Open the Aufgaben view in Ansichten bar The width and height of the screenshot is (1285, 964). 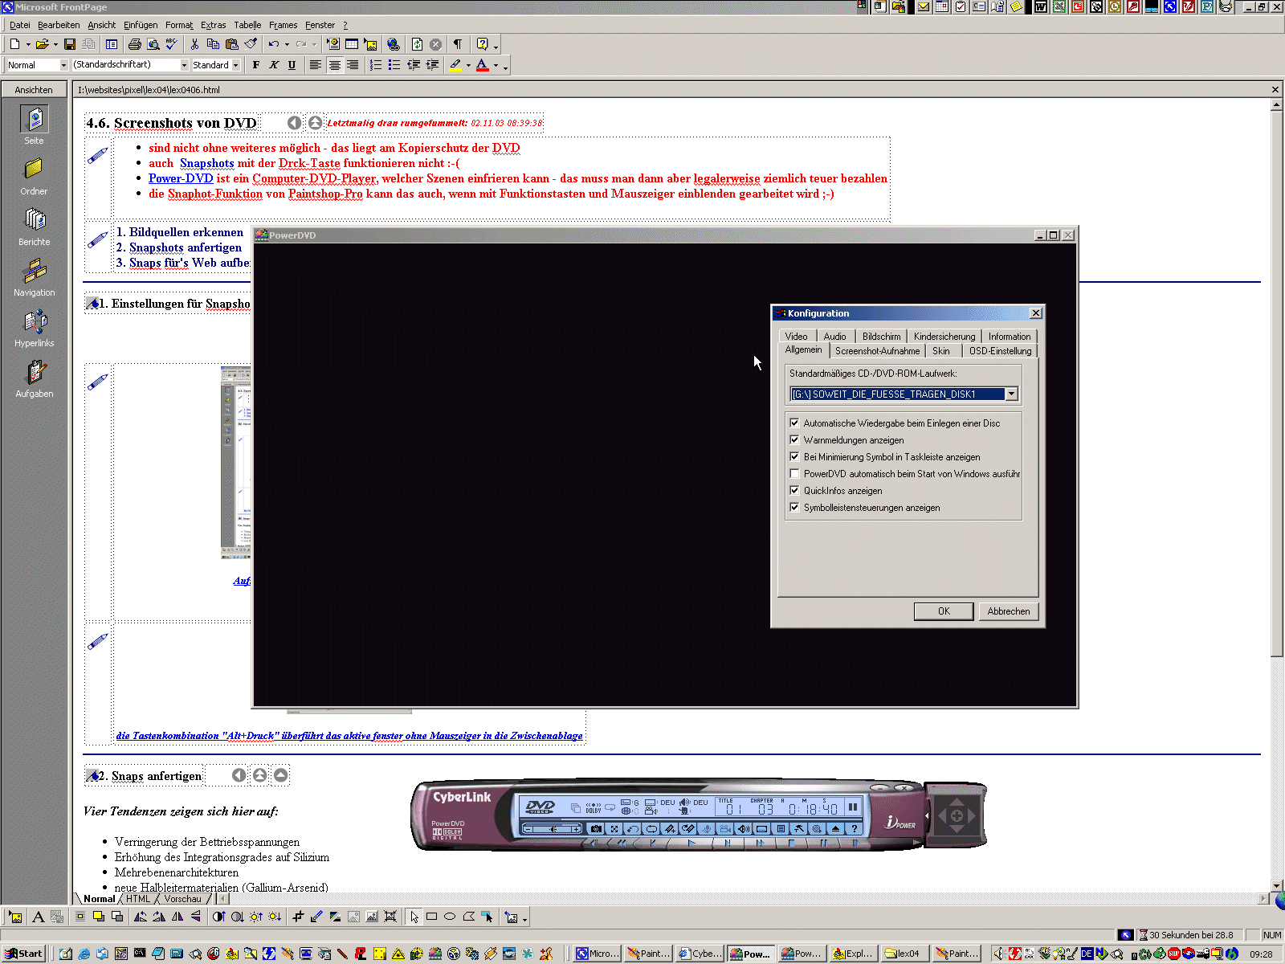[x=34, y=378]
